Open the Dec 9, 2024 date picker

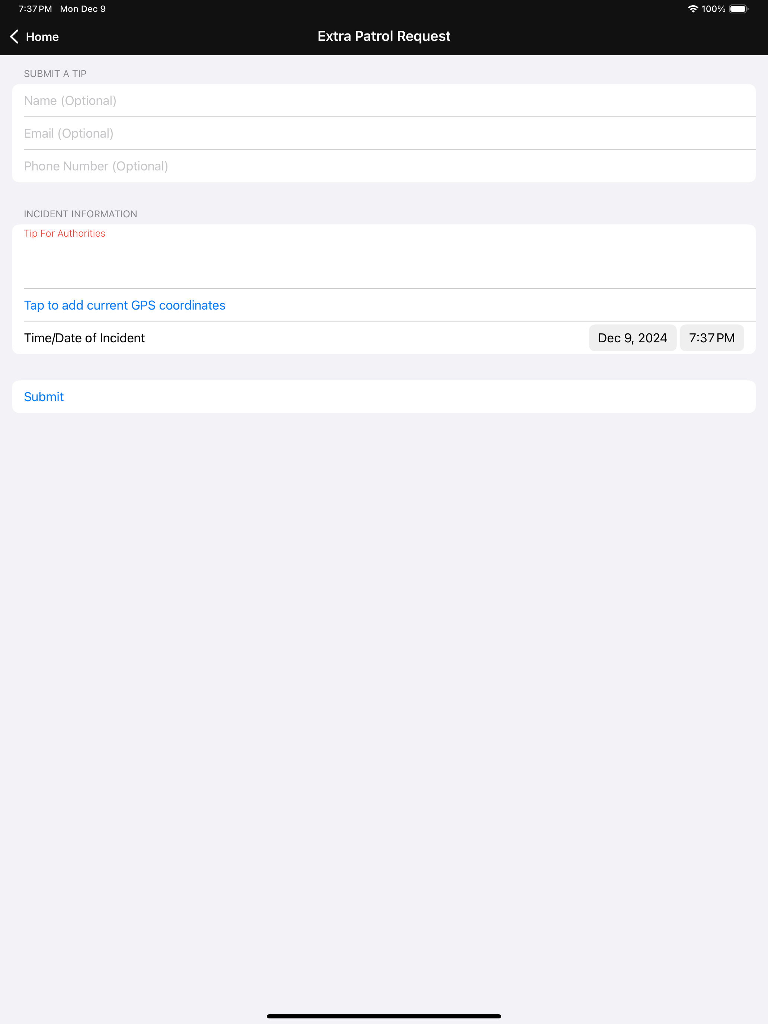(x=632, y=338)
